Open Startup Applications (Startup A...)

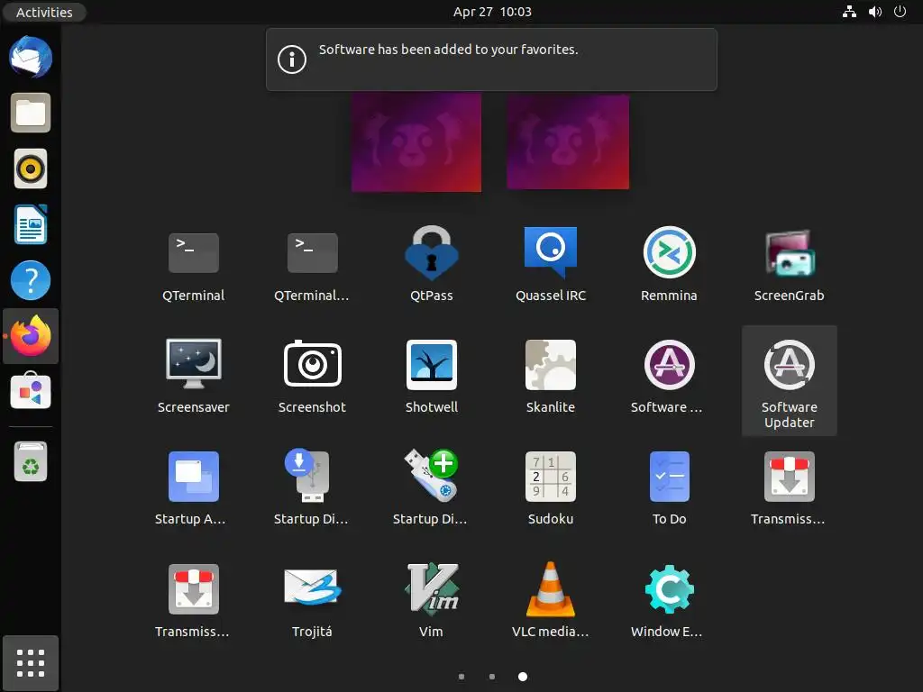[194, 488]
